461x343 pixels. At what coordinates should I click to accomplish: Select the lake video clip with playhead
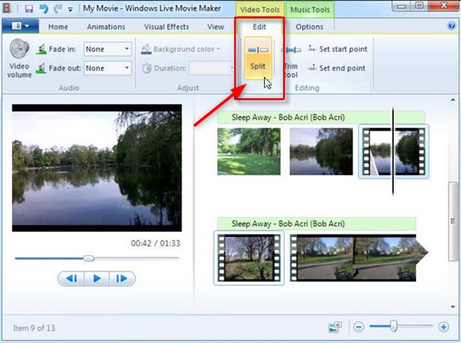pyautogui.click(x=394, y=151)
